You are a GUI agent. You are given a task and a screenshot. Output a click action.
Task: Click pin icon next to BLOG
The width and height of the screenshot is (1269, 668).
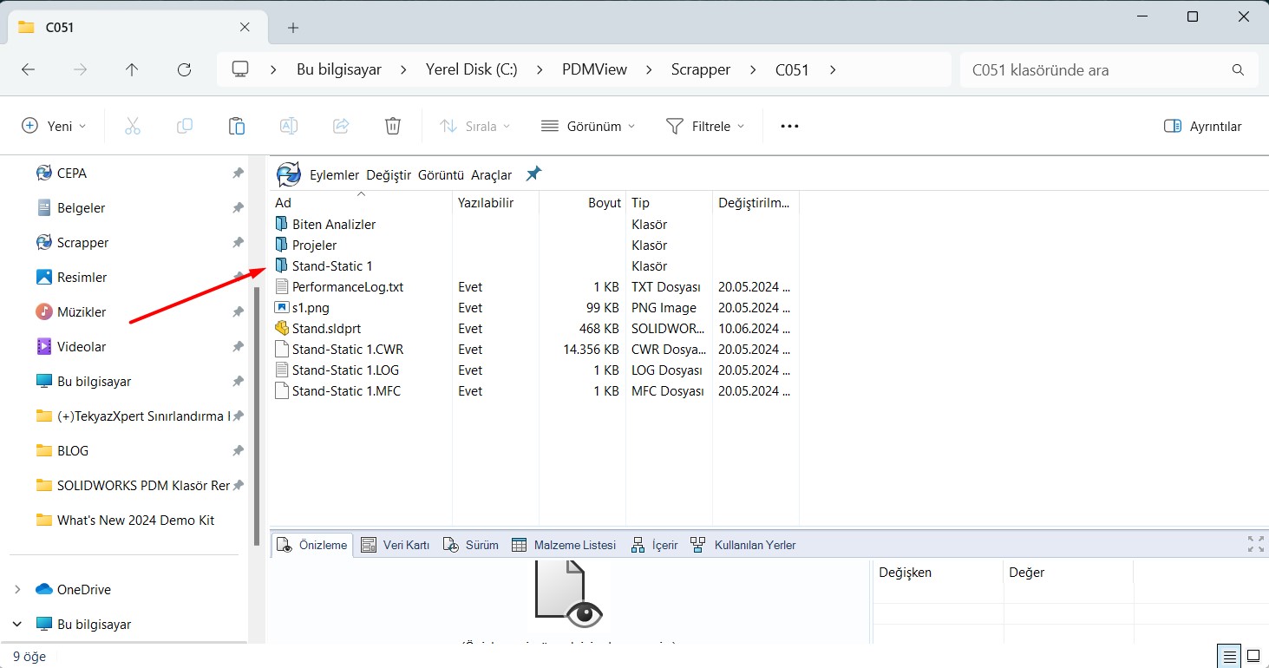point(238,451)
